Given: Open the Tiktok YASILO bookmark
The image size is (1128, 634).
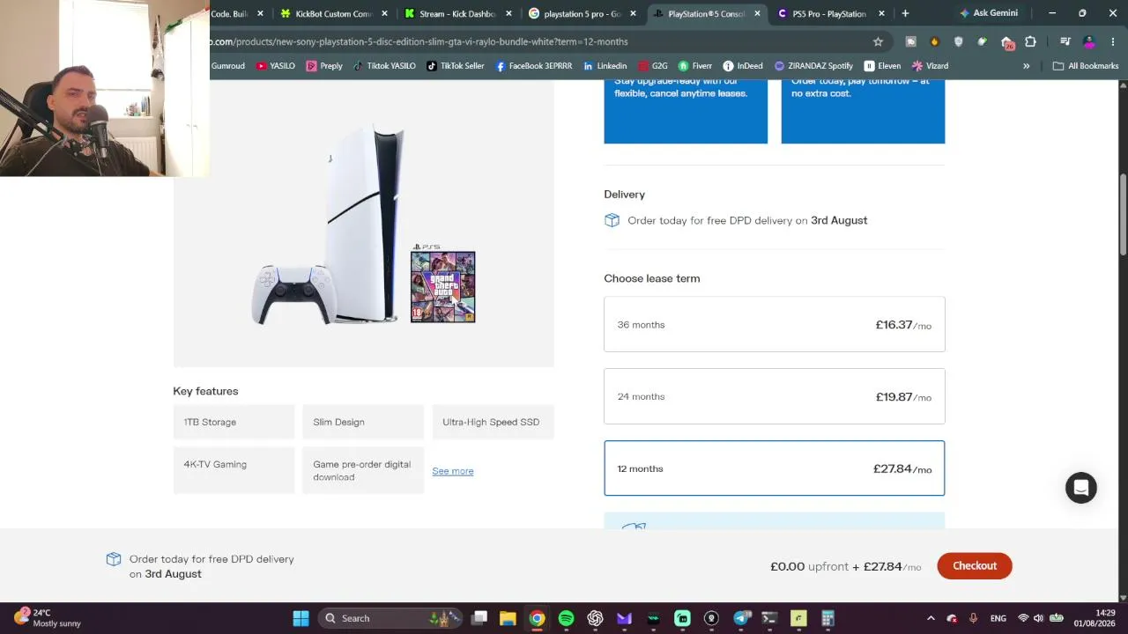Looking at the screenshot, I should [383, 66].
